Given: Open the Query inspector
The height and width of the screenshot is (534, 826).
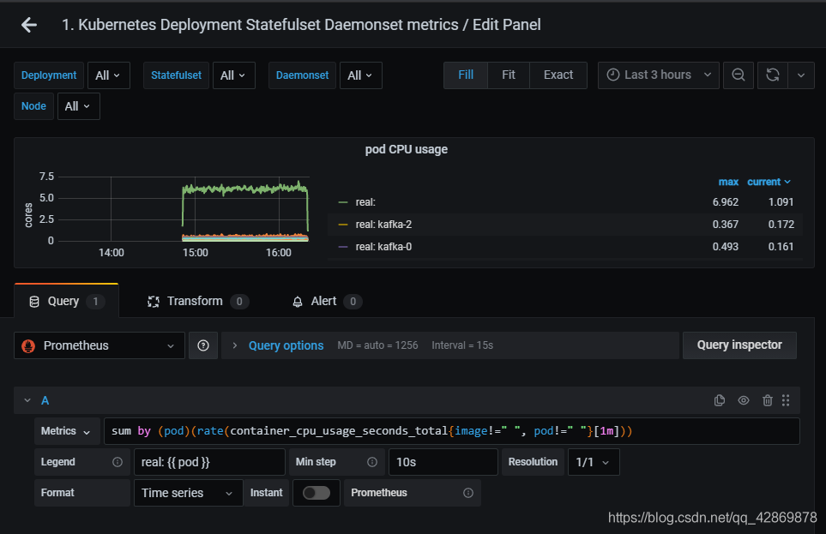Looking at the screenshot, I should 739,345.
